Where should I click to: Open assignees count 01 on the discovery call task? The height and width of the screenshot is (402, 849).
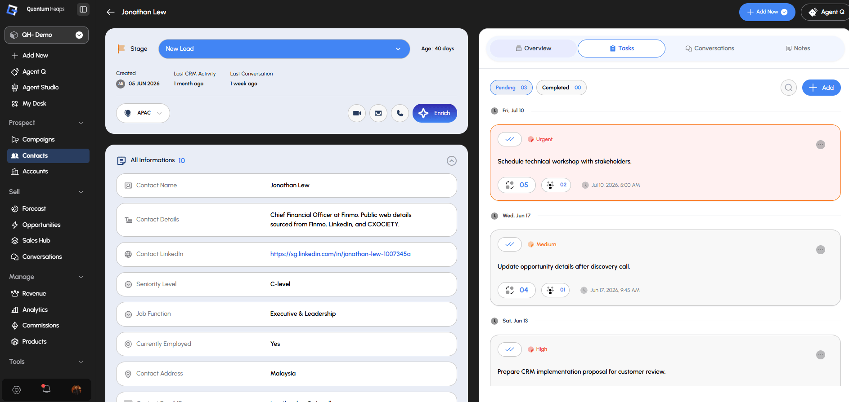pos(556,290)
